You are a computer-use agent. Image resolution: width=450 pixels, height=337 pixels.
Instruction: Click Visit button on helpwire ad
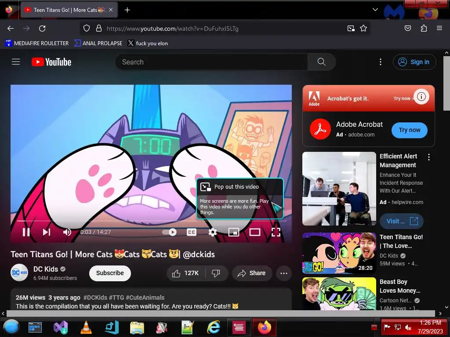[402, 221]
